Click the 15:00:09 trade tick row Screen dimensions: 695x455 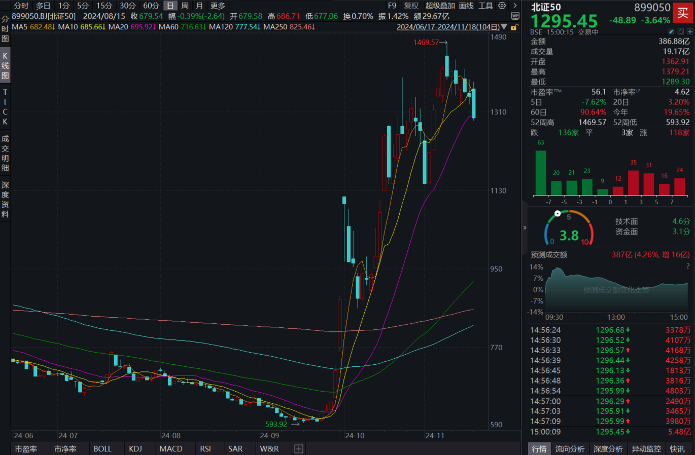pyautogui.click(x=610, y=432)
